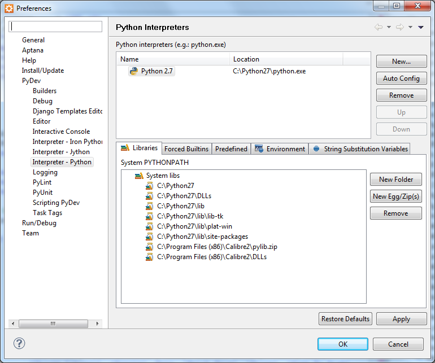435x363 pixels.
Task: Open Scripting PyDev preferences
Action: pyautogui.click(x=56, y=203)
